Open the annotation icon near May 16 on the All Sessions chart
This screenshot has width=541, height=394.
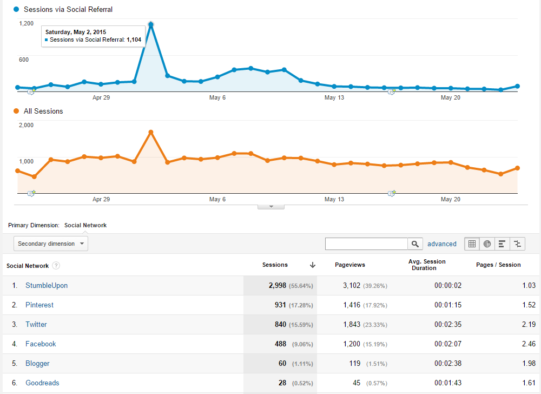pyautogui.click(x=392, y=193)
